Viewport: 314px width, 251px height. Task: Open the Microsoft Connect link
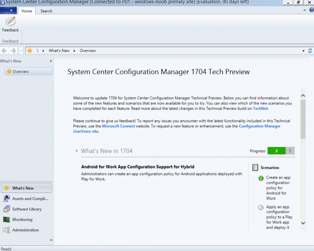118,126
